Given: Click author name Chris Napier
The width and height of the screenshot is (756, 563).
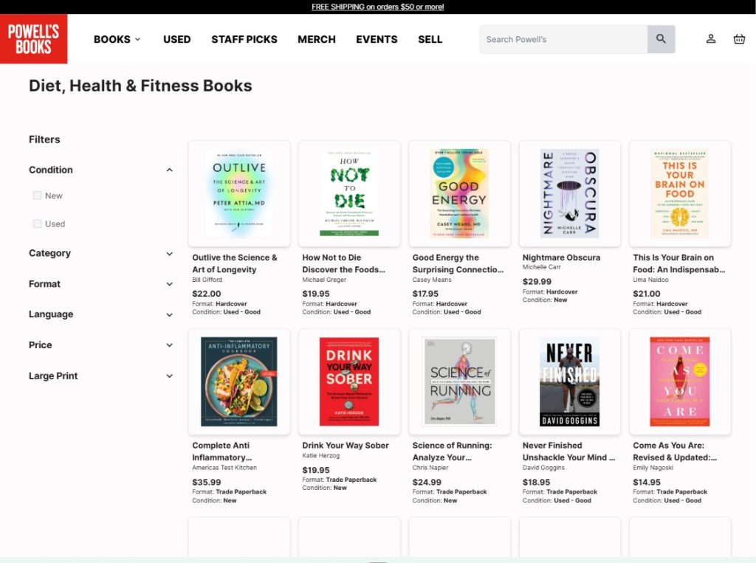Looking at the screenshot, I should [x=430, y=468].
